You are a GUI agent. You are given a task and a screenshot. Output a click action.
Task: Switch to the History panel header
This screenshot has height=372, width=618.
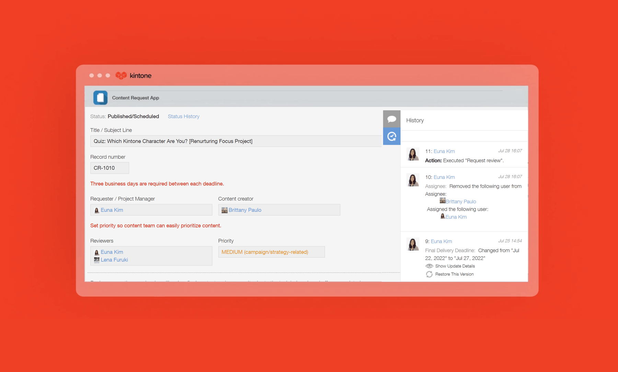[415, 120]
